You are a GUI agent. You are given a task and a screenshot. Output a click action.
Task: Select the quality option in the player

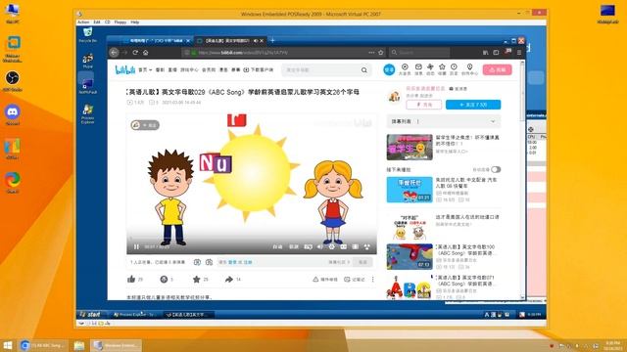point(277,247)
